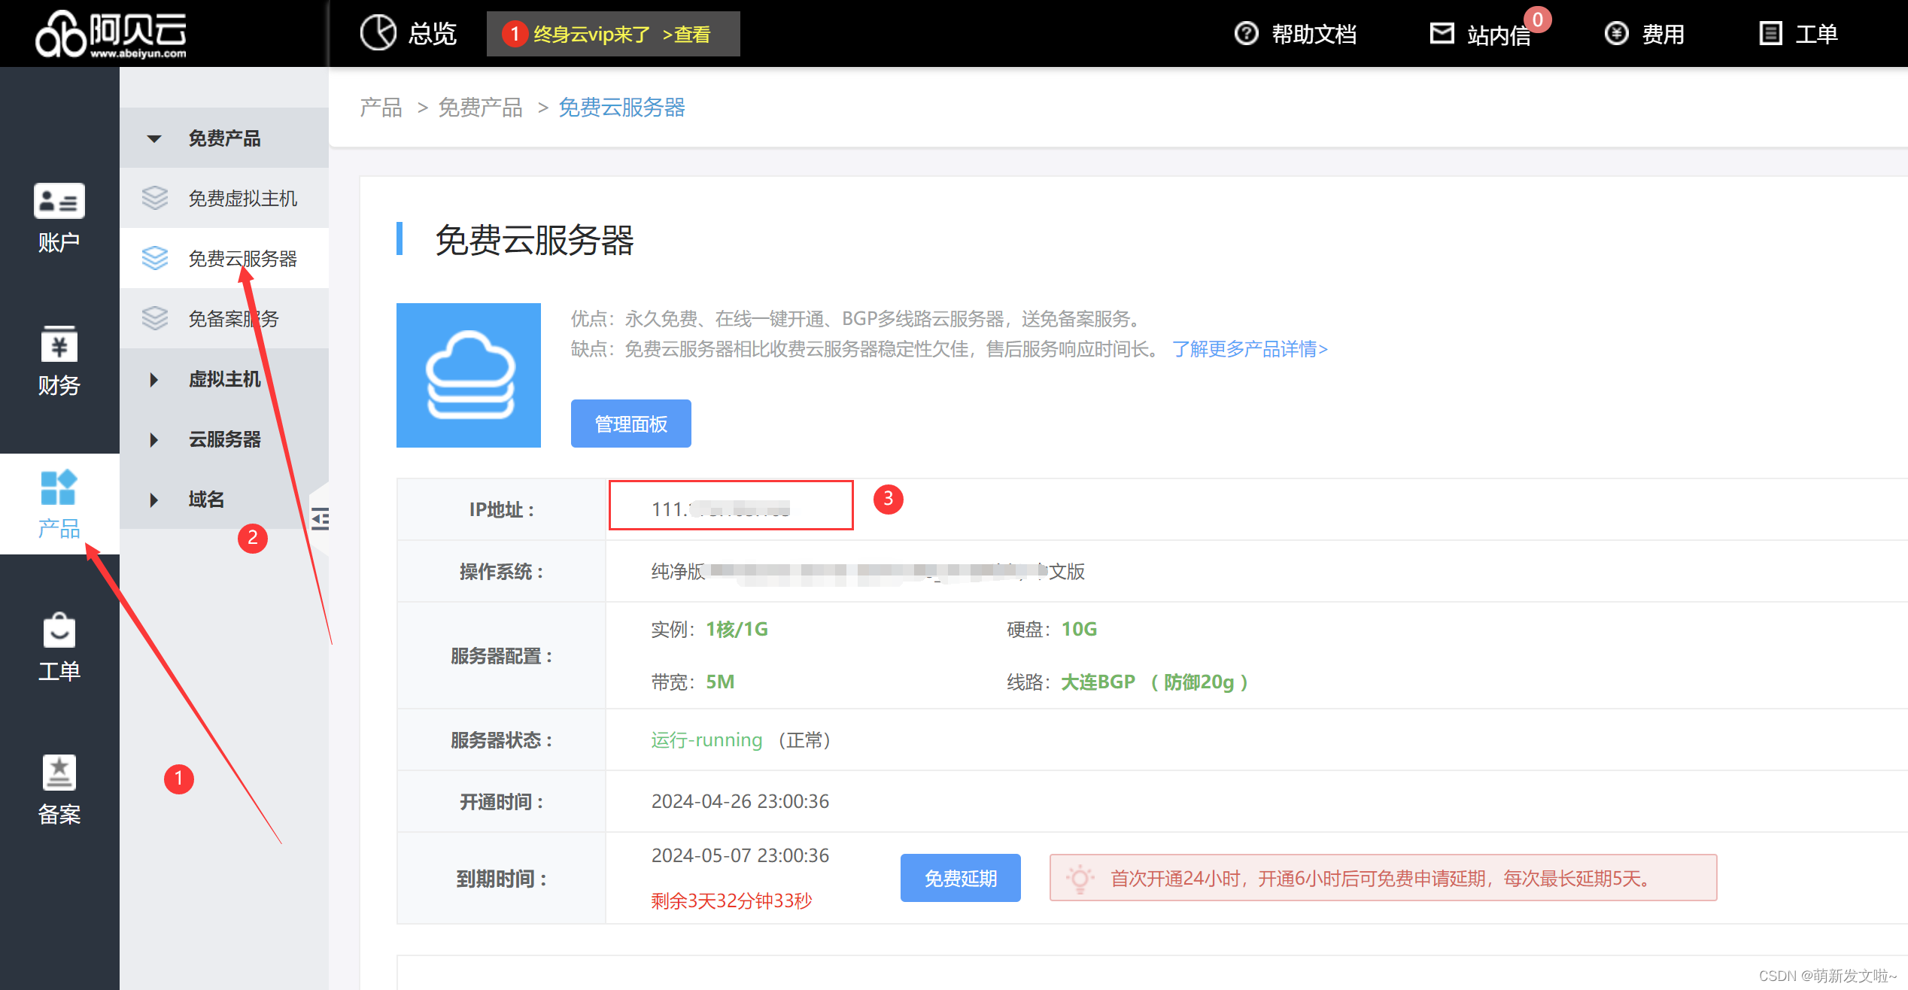Viewport: 1908px width, 990px height.
Task: Click the 免费延期 button
Action: coord(960,878)
